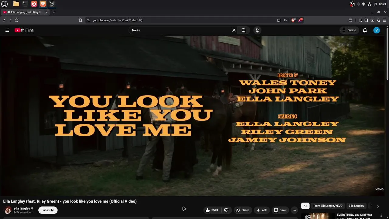The width and height of the screenshot is (389, 219).
Task: Open the red circular app in the taskbar
Action: coord(34,4)
